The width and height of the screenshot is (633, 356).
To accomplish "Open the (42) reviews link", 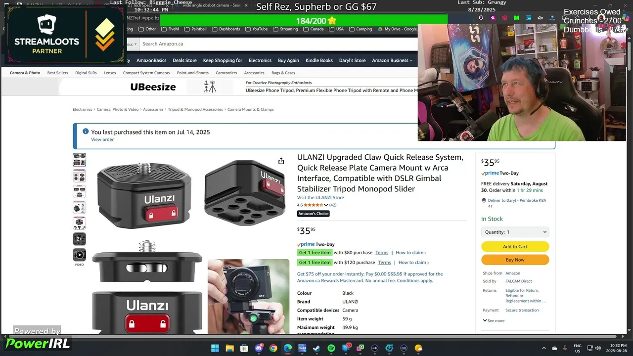I will tap(333, 205).
